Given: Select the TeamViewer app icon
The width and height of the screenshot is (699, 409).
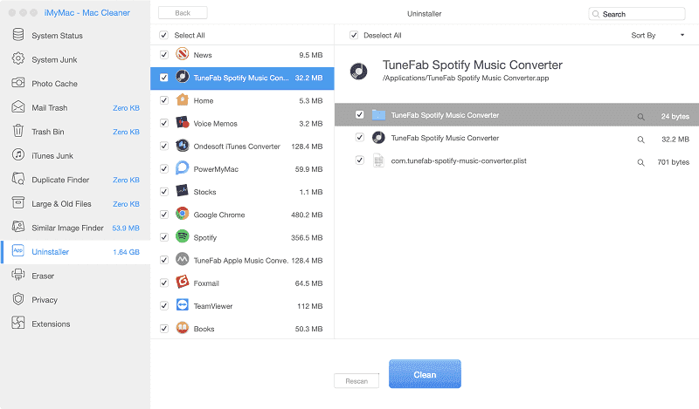Looking at the screenshot, I should point(182,305).
